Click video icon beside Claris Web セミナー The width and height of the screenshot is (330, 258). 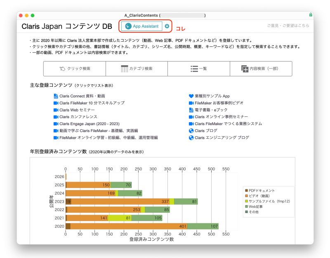coord(56,110)
